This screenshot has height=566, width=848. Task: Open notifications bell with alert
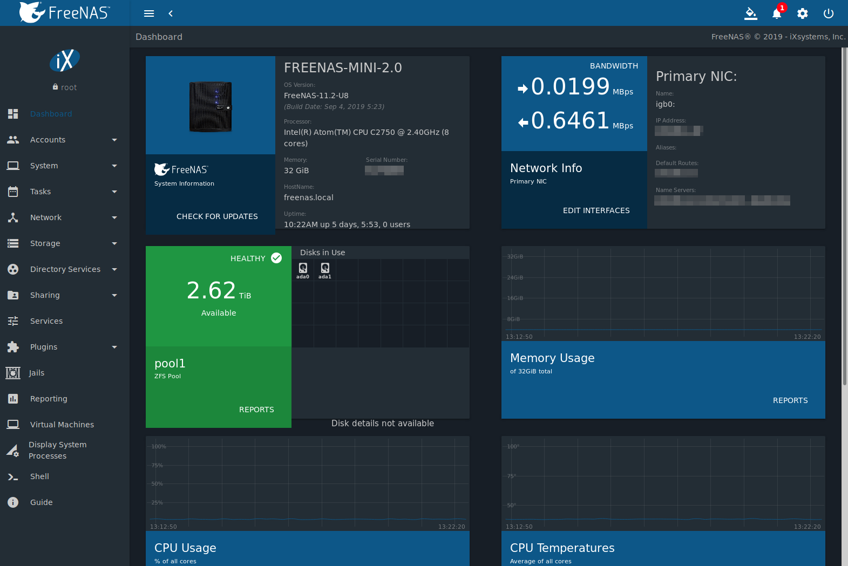coord(777,13)
